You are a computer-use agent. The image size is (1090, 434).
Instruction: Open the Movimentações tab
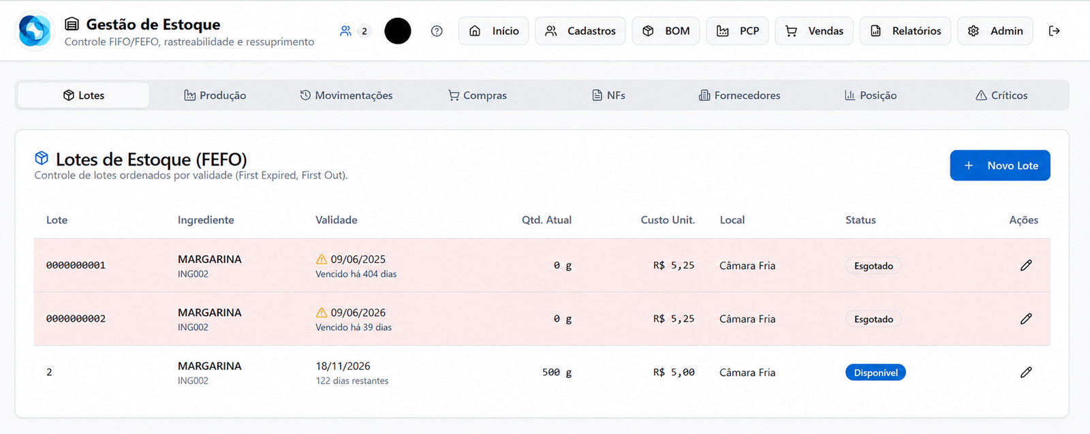tap(346, 95)
